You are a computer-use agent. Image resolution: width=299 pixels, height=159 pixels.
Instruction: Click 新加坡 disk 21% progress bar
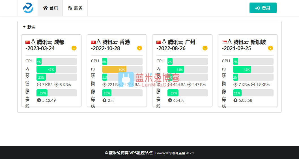(x=253, y=93)
